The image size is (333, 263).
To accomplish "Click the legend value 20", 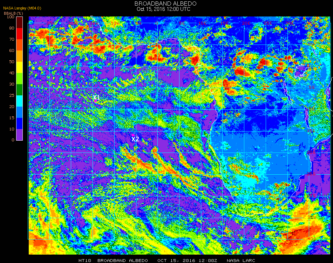I will click(x=12, y=107).
